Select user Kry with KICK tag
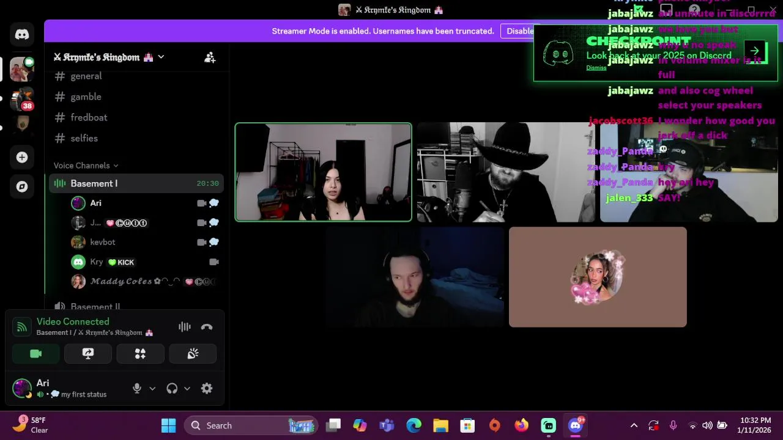Screen dimensions: 783x440 146,262
